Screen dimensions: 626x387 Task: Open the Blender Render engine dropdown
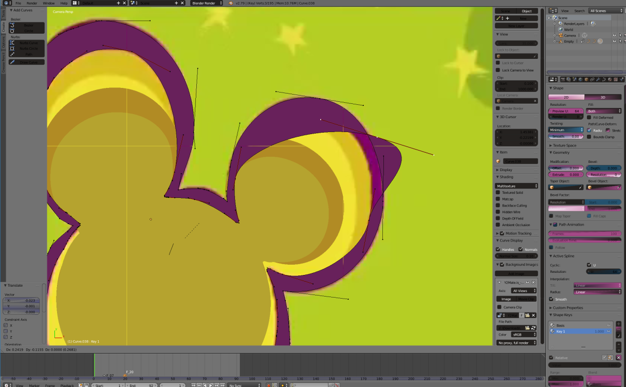pyautogui.click(x=207, y=3)
